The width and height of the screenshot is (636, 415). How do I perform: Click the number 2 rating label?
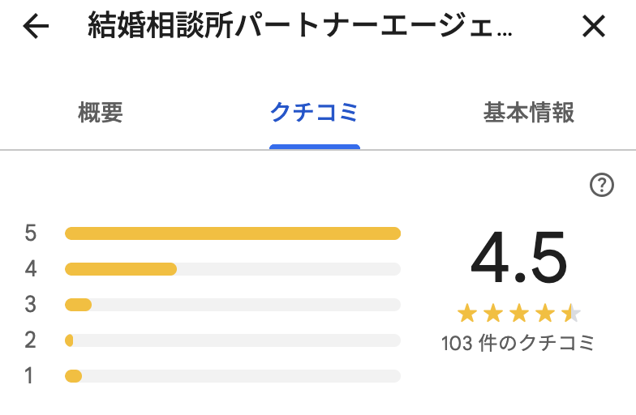(x=31, y=340)
